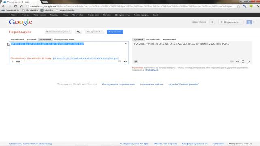Open the source language dropdown
Viewport: 260px width, 146px height.
[58, 32]
